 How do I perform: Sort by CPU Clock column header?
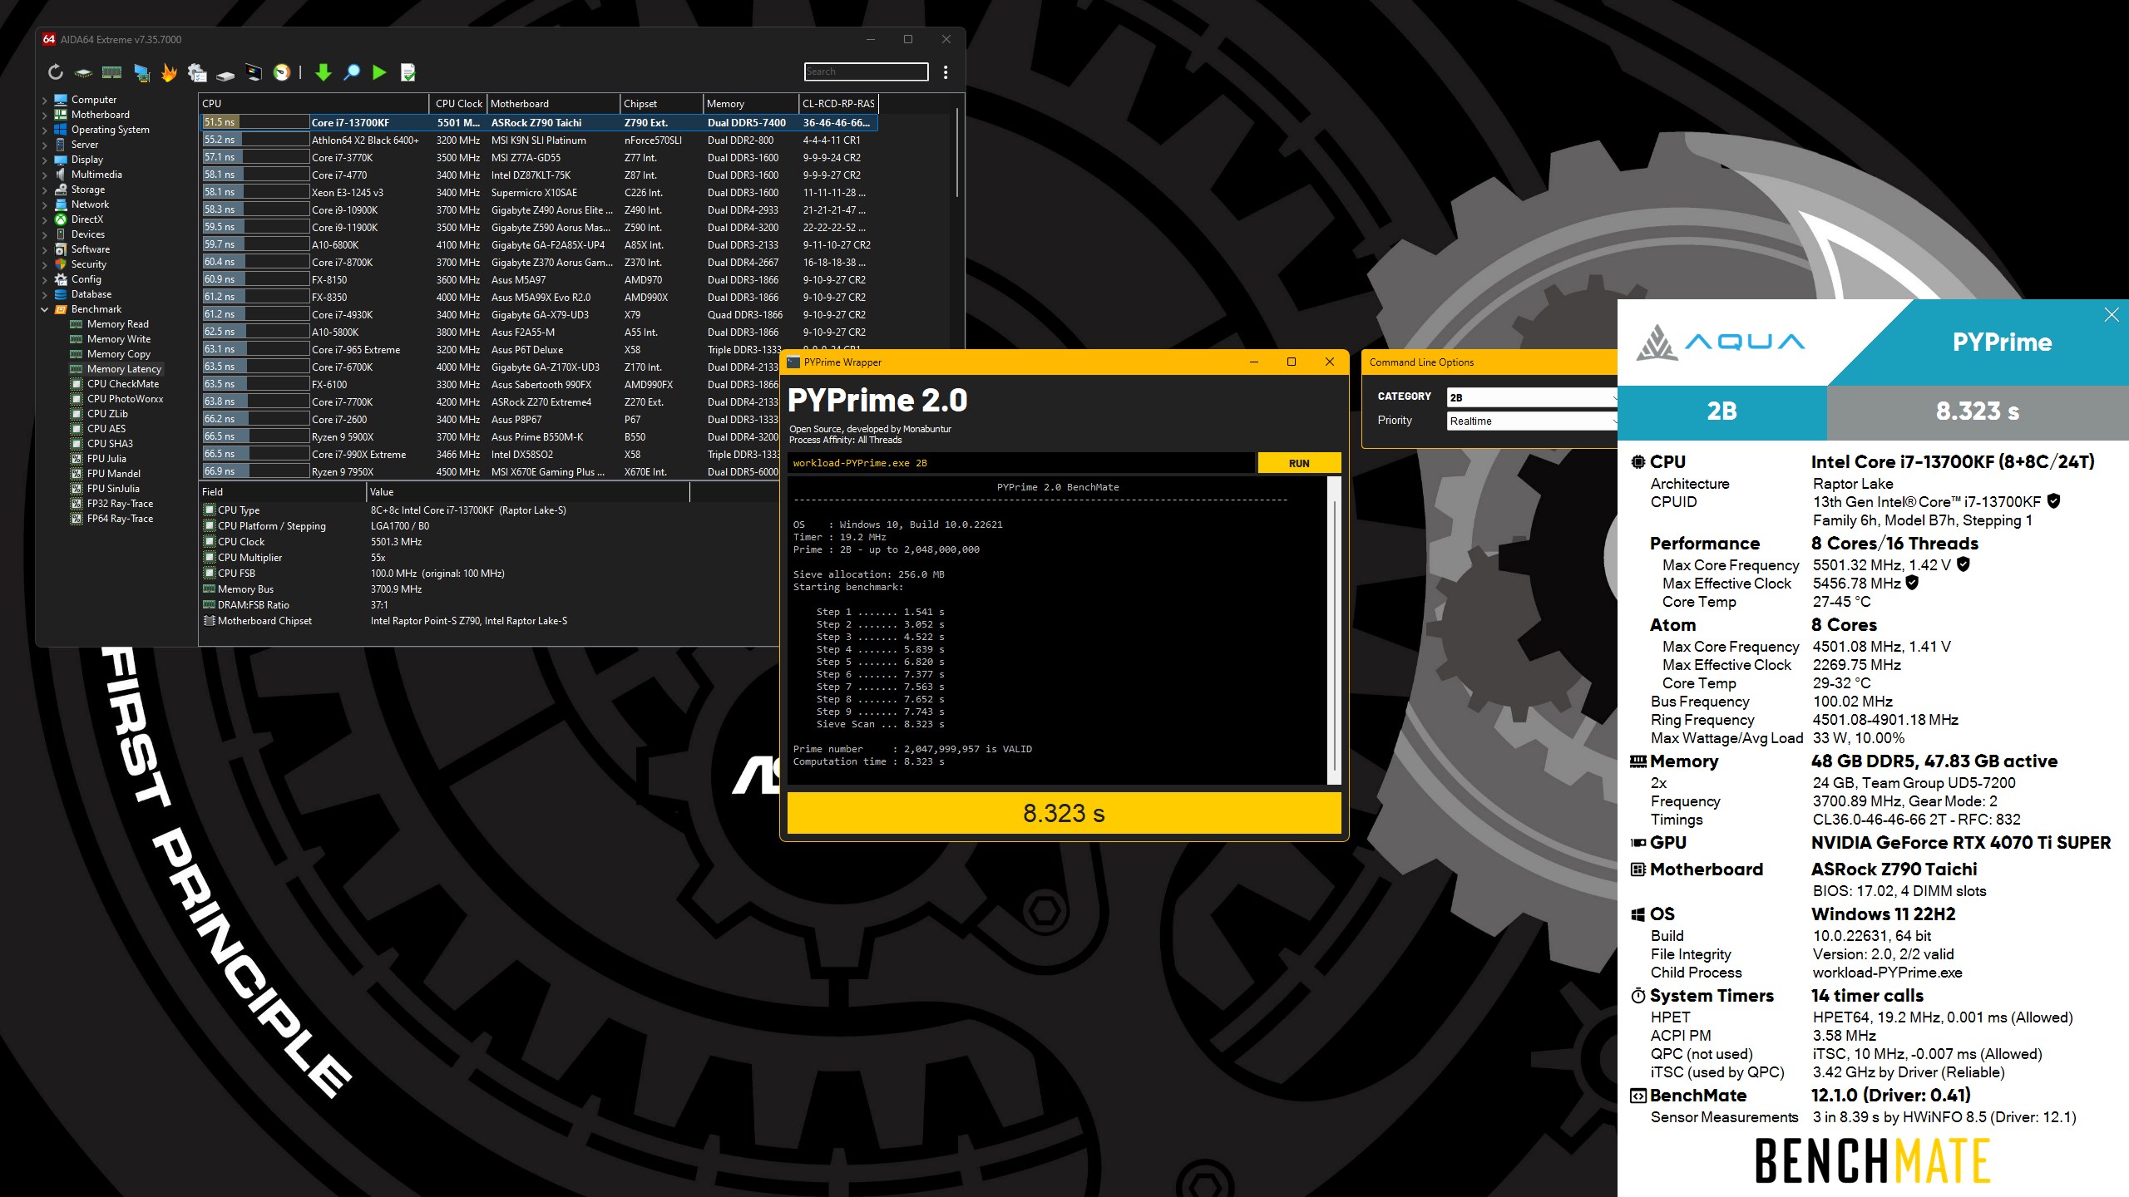(x=458, y=104)
